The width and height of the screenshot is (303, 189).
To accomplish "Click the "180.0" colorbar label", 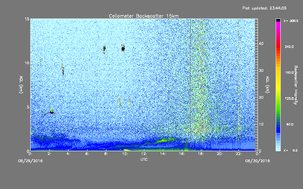I will pyautogui.click(x=289, y=73).
